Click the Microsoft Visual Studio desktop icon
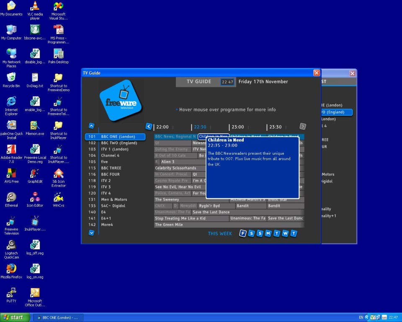The width and height of the screenshot is (402, 322). pos(59,10)
